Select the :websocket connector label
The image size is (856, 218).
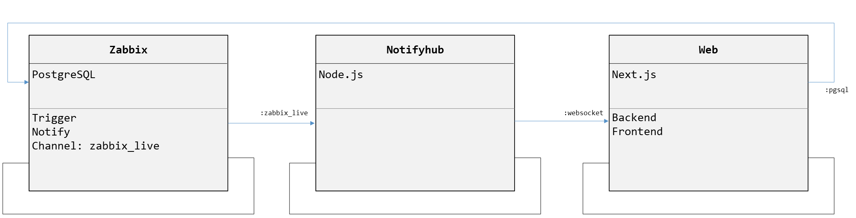(583, 113)
